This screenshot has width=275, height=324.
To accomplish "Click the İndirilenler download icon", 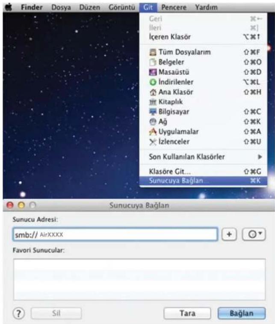I will (153, 82).
